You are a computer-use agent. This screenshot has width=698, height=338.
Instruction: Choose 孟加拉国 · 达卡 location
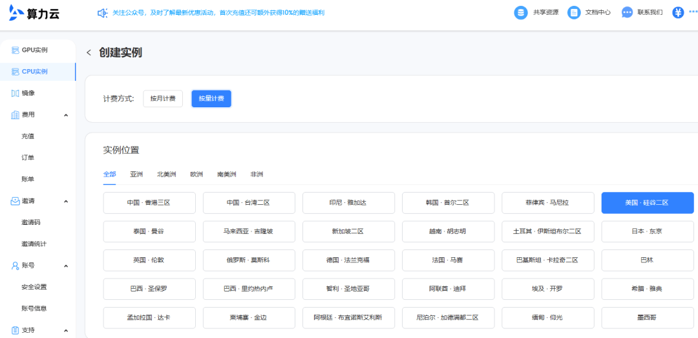pyautogui.click(x=149, y=318)
